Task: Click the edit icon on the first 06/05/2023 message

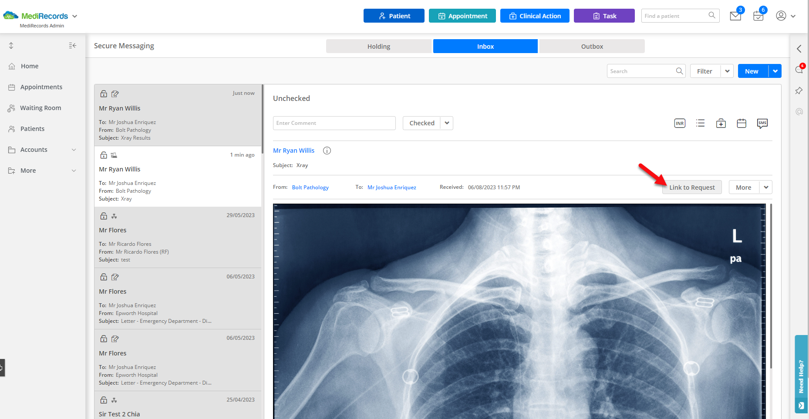Action: [x=115, y=277]
